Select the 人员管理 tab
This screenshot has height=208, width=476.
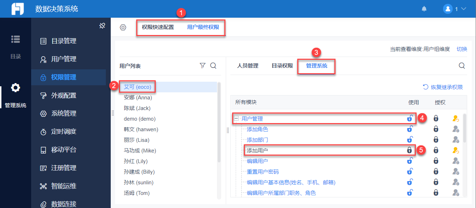(x=248, y=66)
